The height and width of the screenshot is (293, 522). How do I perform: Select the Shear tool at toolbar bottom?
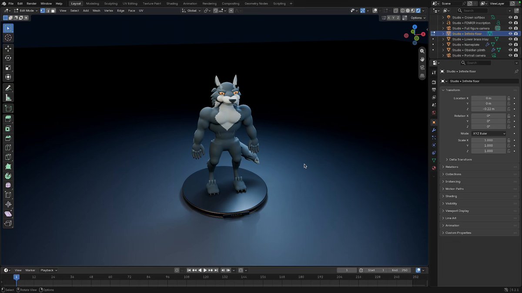pos(8,214)
